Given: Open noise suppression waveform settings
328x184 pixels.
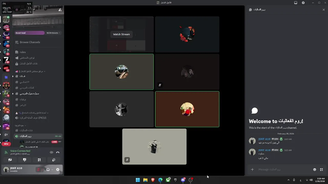Looking at the screenshot, I should (52, 152).
